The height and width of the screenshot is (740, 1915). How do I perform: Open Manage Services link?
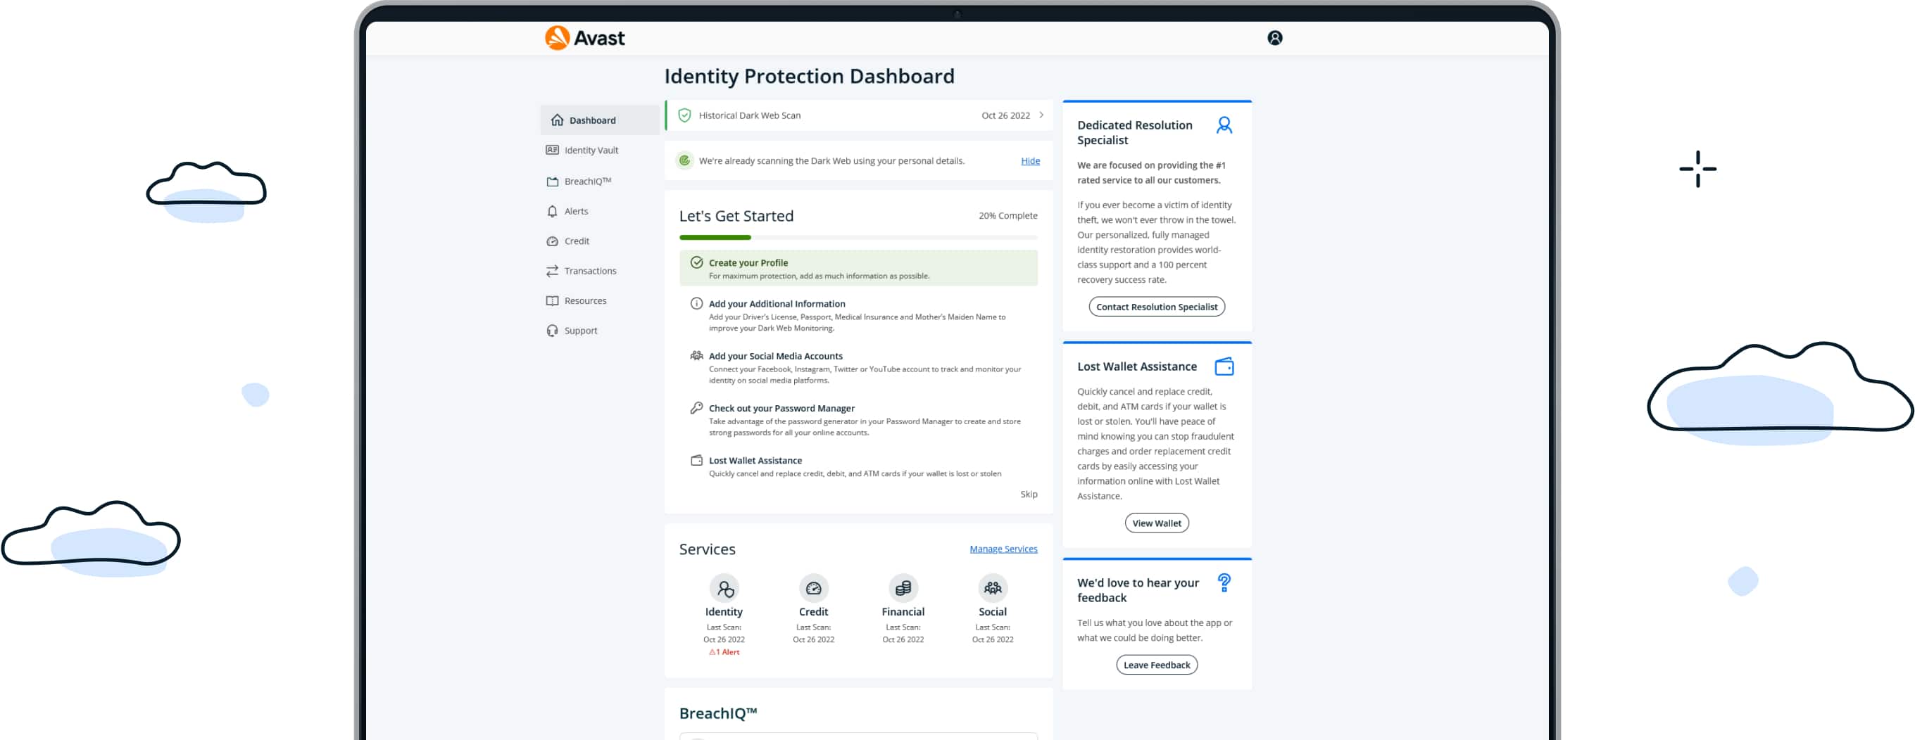pos(1003,548)
